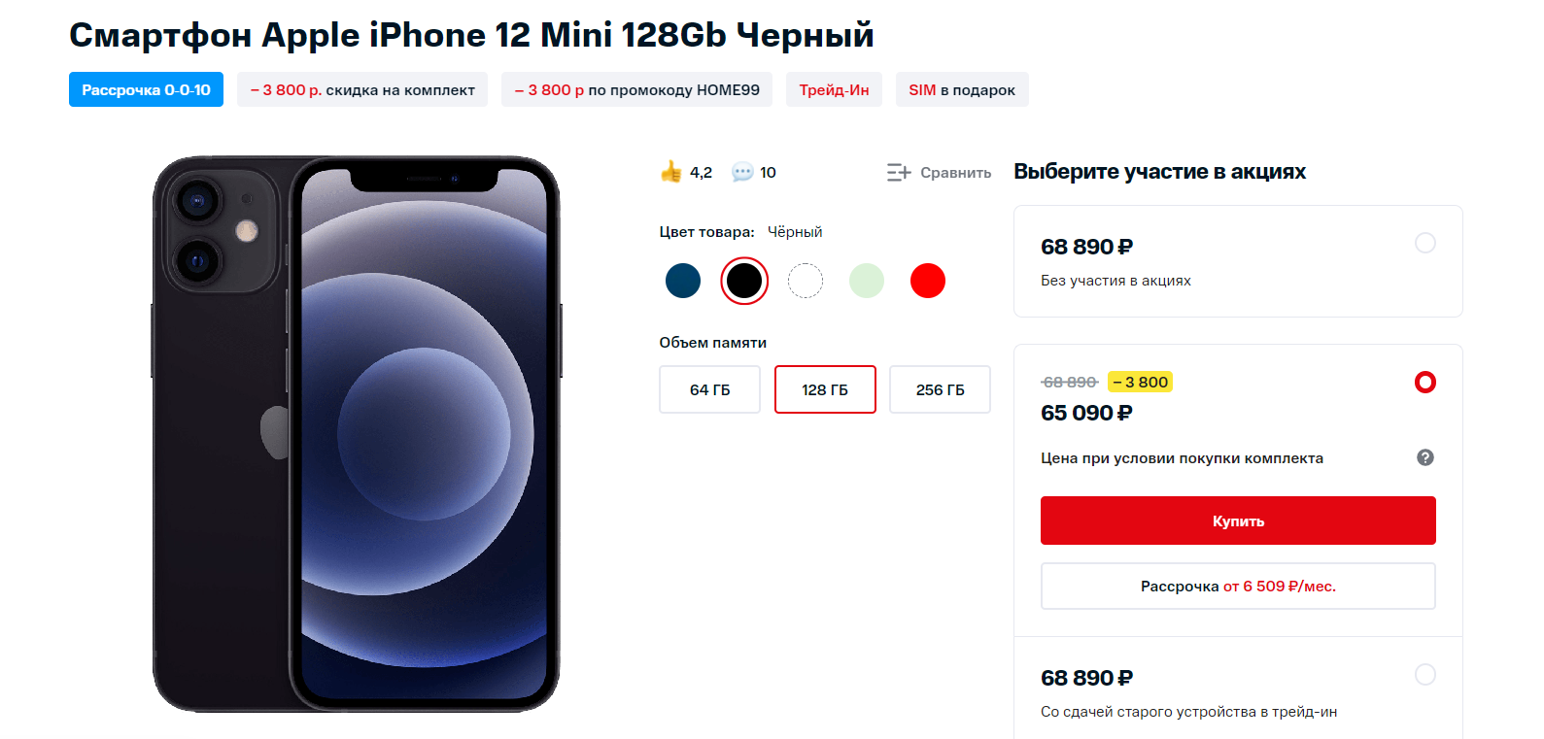The width and height of the screenshot is (1544, 739).
Task: Open the reviews comment bubble icon
Action: click(x=742, y=172)
